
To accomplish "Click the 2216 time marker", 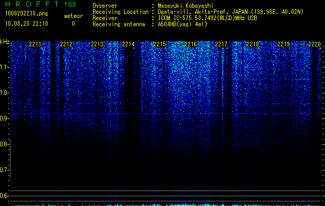I will pyautogui.click(x=191, y=44).
